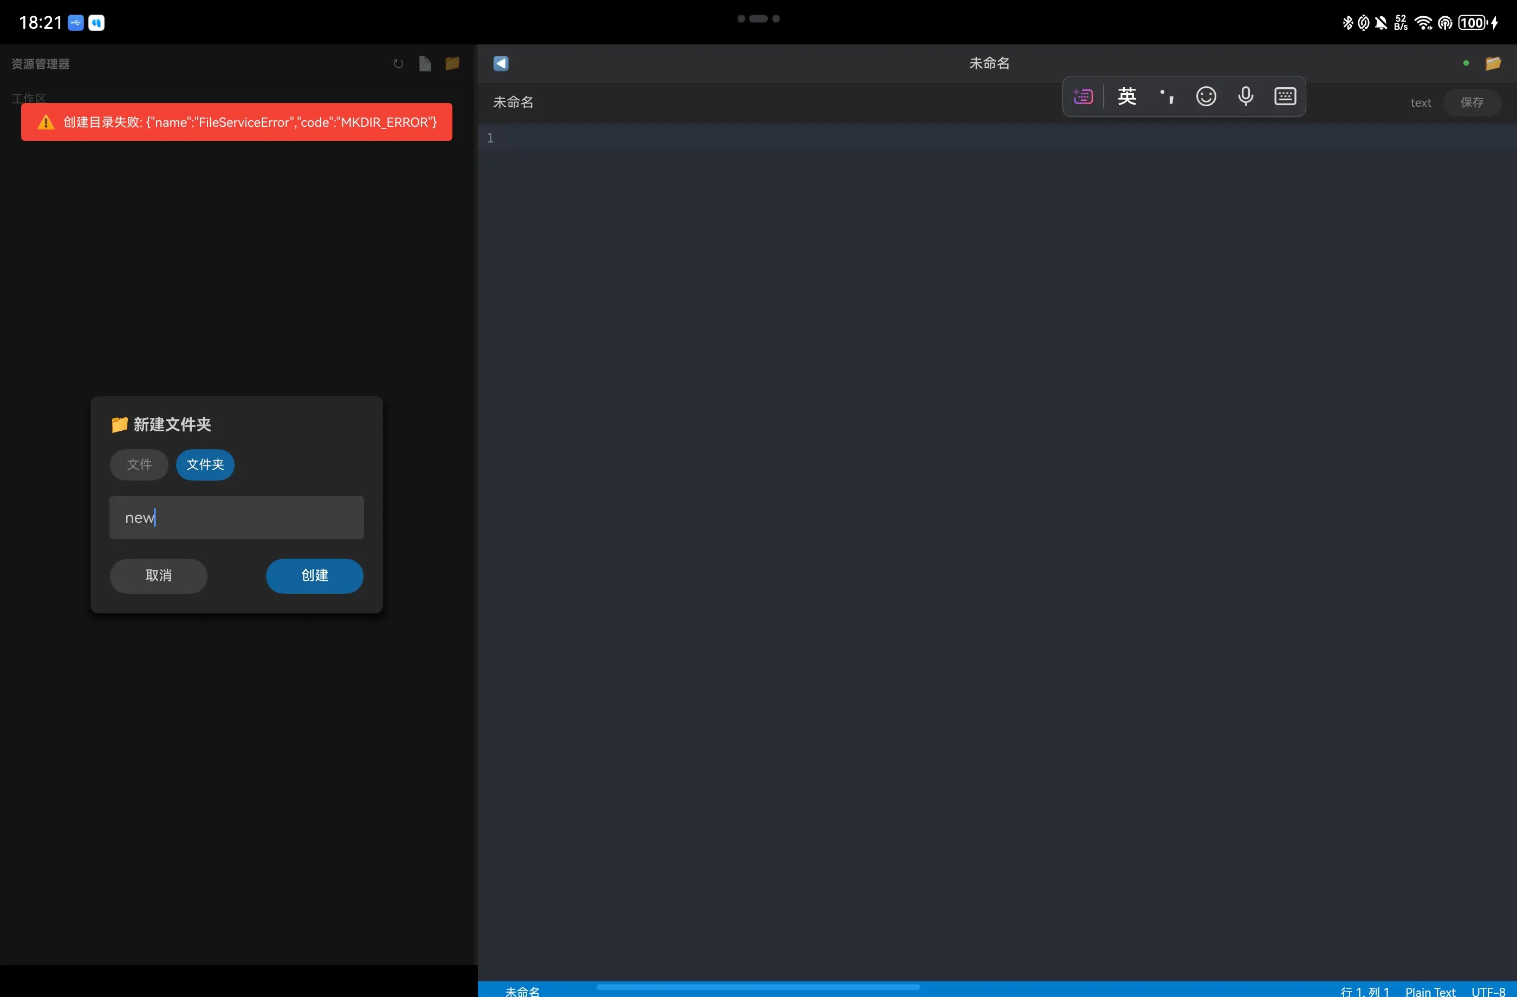Collapse sidebar with the blue arrow icon
The image size is (1517, 997).
501,63
